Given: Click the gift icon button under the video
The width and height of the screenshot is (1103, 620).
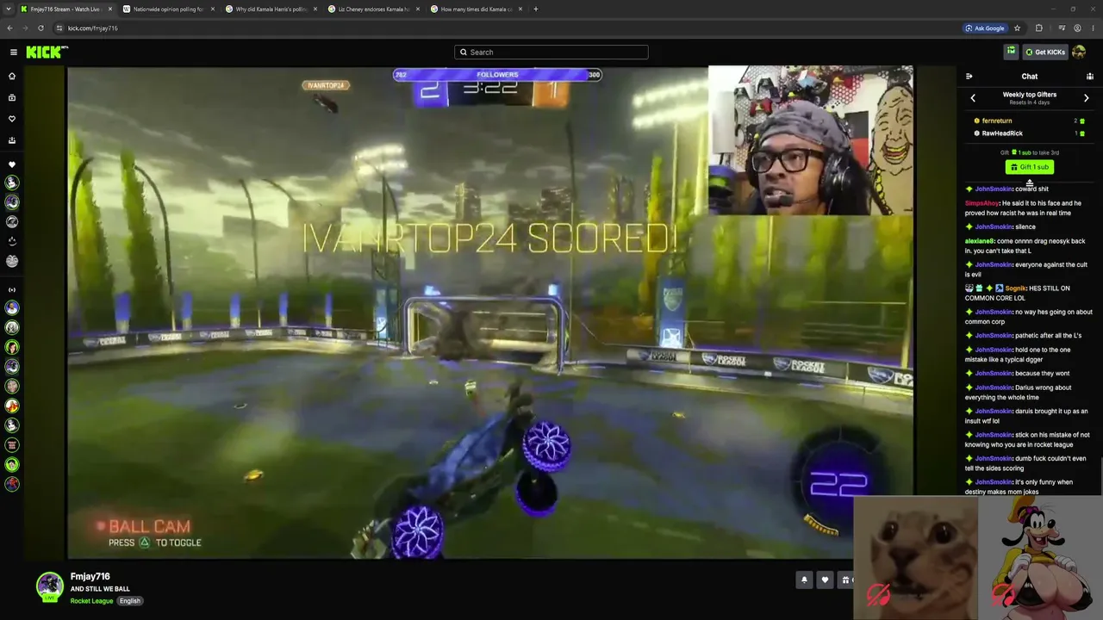Looking at the screenshot, I should pos(845,580).
